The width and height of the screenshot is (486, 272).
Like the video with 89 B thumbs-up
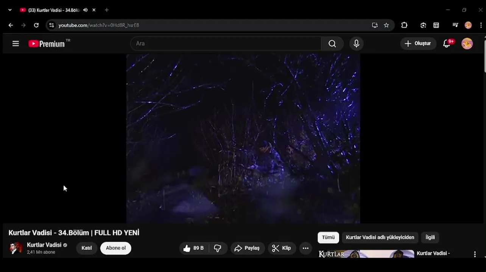point(193,248)
